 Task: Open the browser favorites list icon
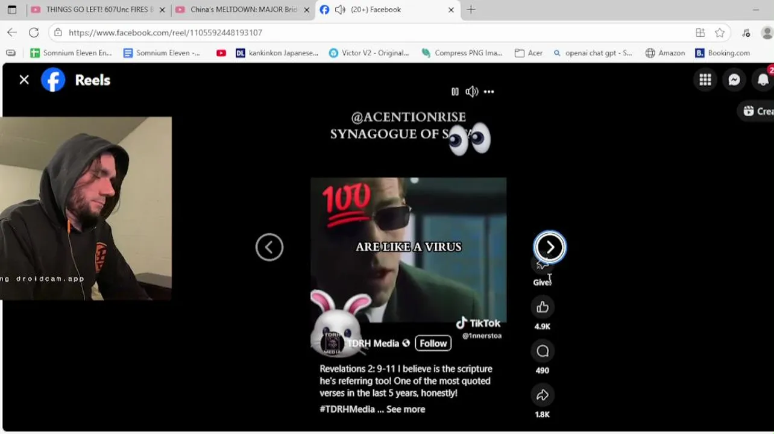coord(746,33)
